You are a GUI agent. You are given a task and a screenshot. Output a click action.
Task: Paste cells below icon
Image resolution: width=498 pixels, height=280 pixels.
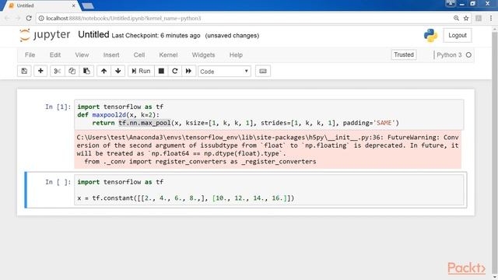pyautogui.click(x=86, y=71)
